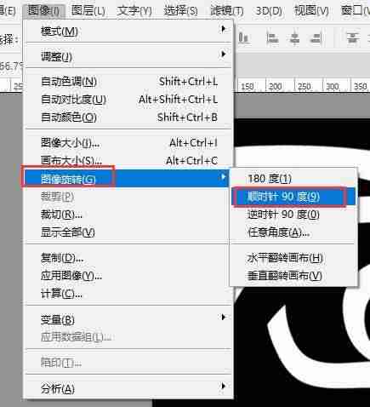Click the Align bottom edges icon
The image size is (370, 407).
[243, 37]
